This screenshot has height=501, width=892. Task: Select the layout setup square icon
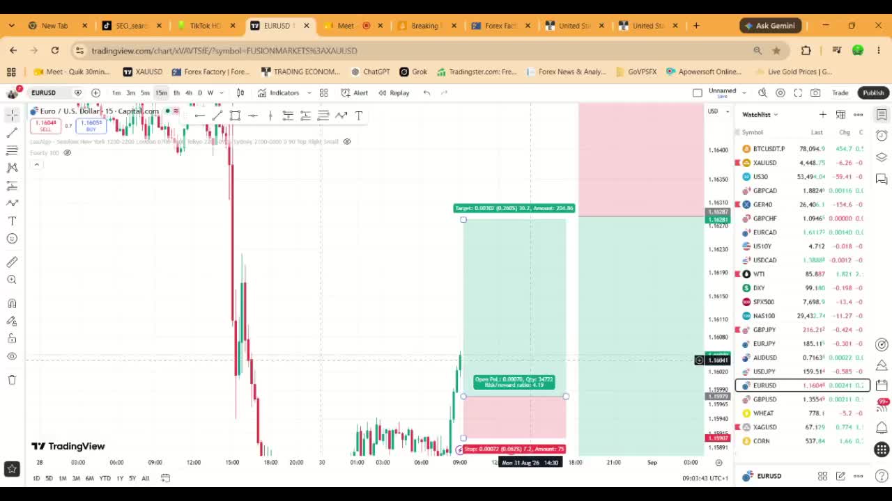pos(698,93)
